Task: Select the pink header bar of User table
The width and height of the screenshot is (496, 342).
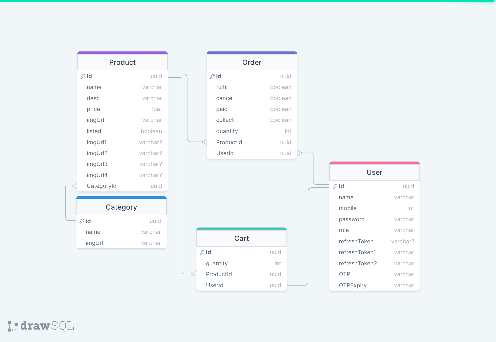Action: click(x=375, y=163)
